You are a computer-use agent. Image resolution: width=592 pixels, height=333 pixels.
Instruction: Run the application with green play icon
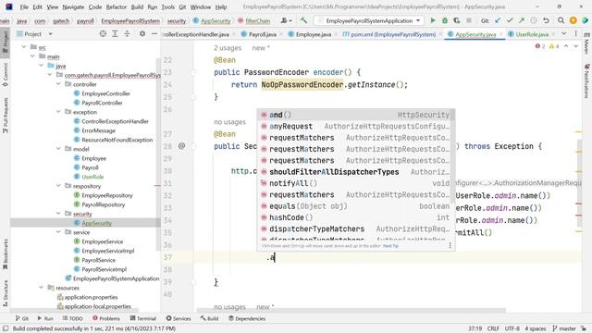pyautogui.click(x=433, y=20)
